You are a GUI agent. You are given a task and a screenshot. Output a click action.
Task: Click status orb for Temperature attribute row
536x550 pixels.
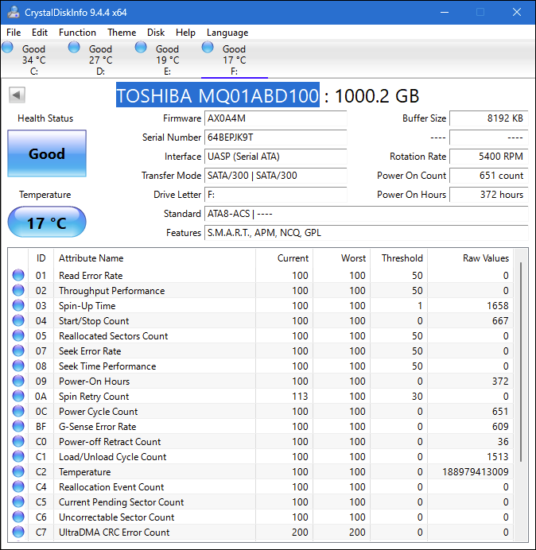(18, 471)
